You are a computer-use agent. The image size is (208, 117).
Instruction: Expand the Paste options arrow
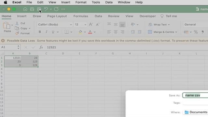tap(12, 25)
